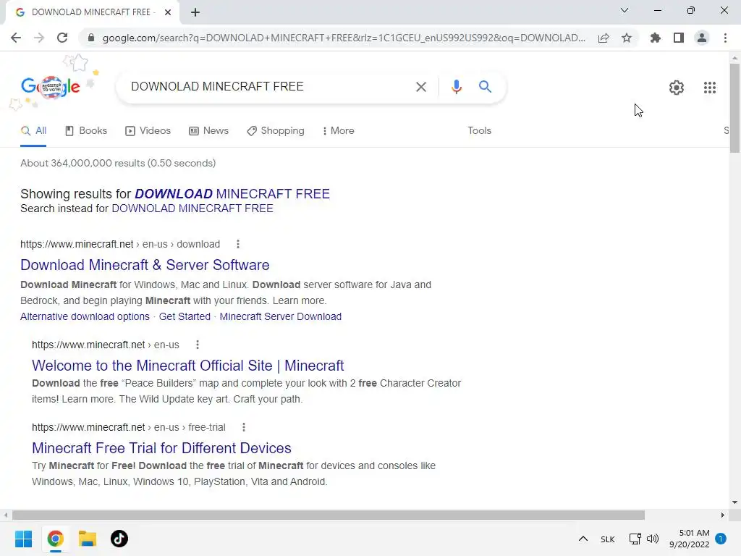Open TikTok from the taskbar

(x=119, y=539)
